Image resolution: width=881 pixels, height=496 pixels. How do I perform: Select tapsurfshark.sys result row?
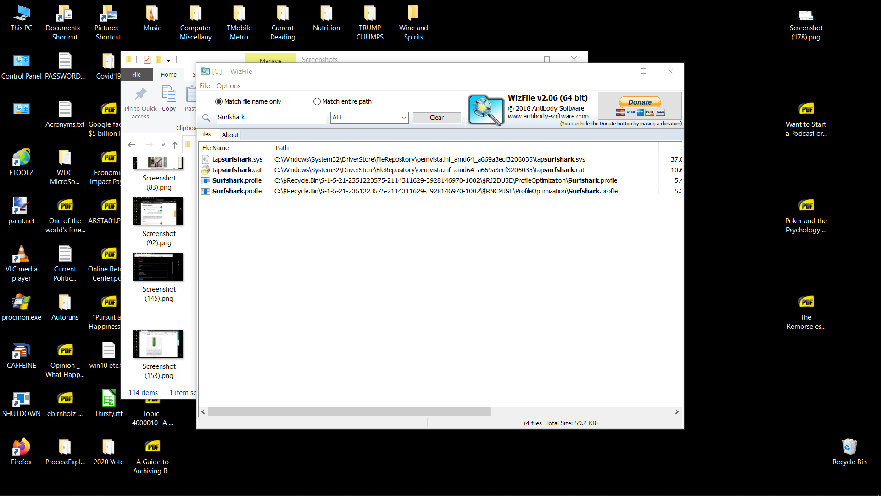pyautogui.click(x=440, y=159)
